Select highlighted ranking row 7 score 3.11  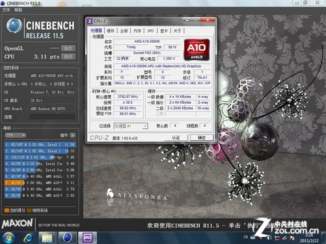coord(40,183)
